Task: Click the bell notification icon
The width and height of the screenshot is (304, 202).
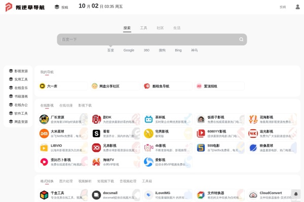Action: pos(296,194)
